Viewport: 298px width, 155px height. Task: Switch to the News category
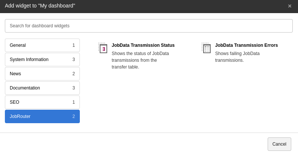[42, 74]
